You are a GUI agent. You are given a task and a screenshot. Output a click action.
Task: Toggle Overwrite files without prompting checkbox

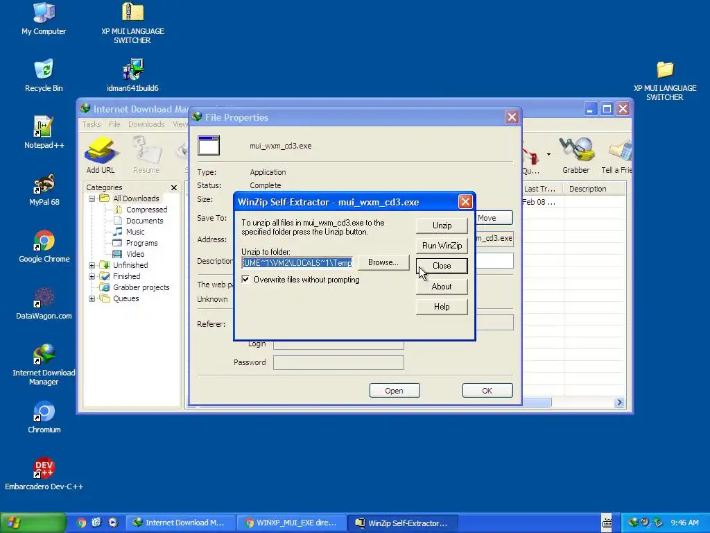click(246, 280)
